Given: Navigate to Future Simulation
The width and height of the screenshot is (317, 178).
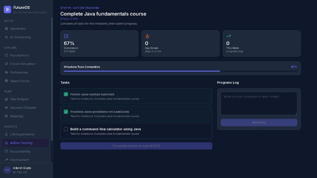Looking at the screenshot, I should pos(26,64).
